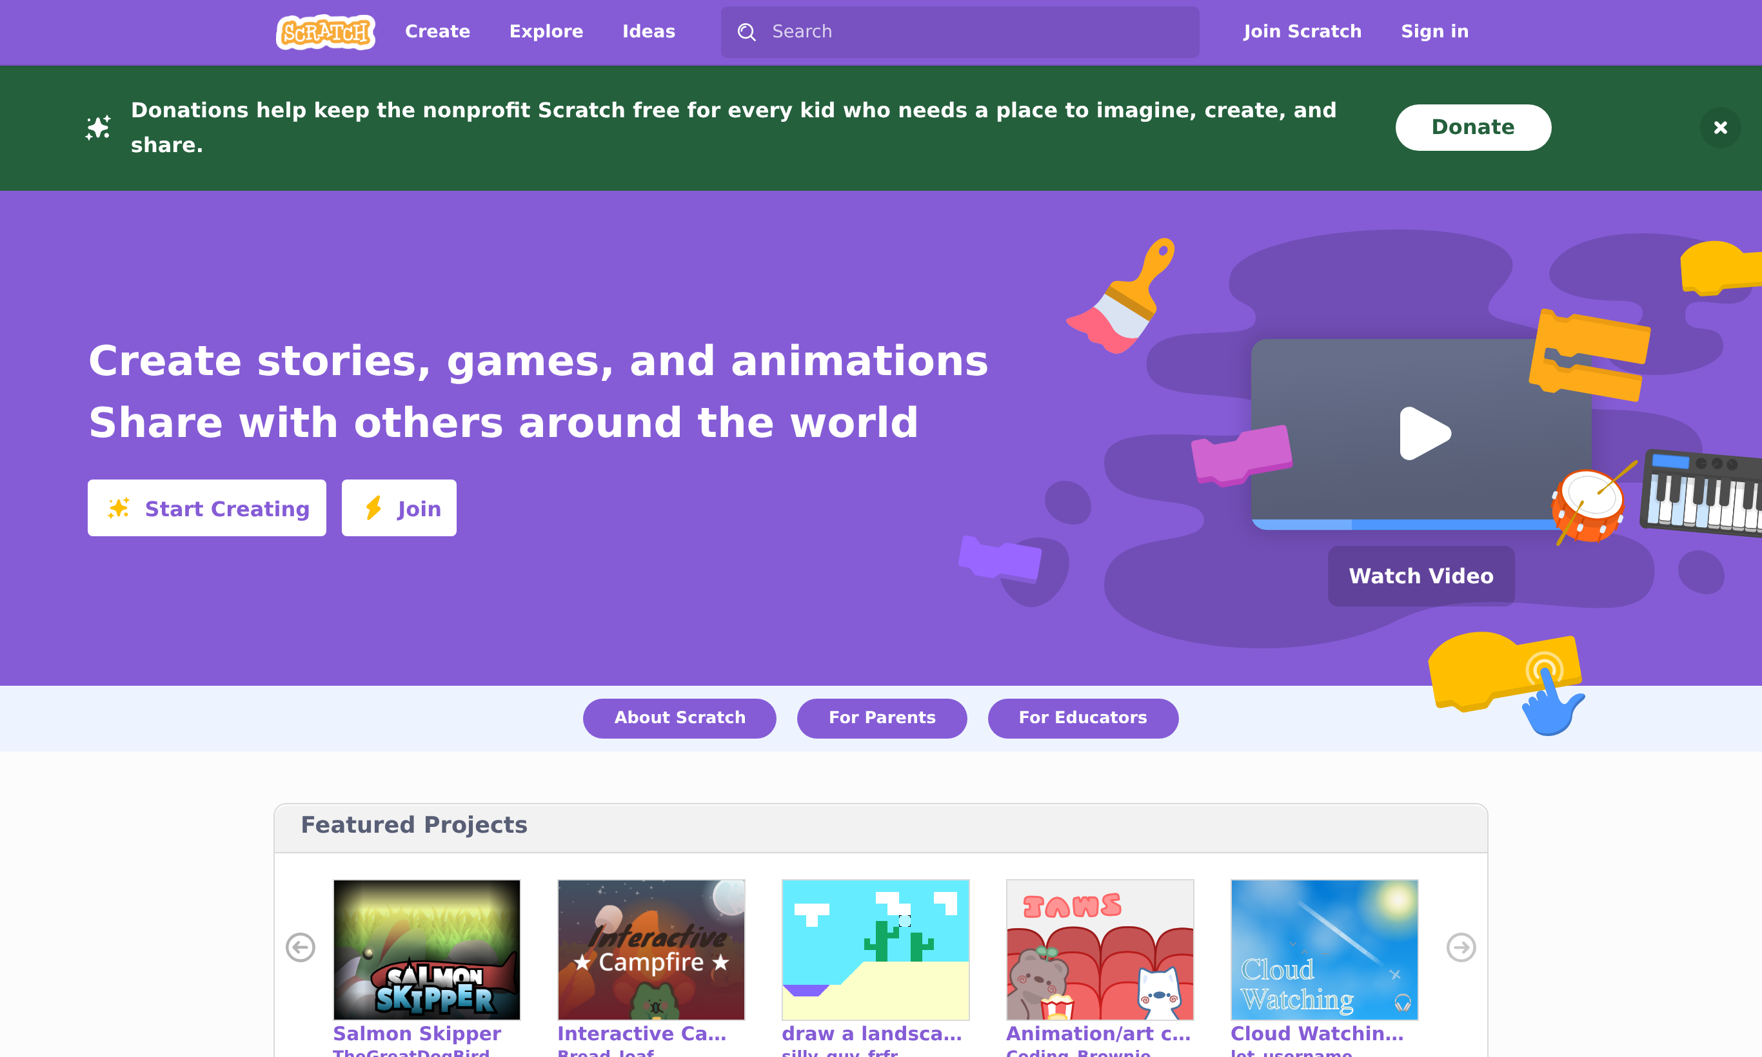Open the Sign in menu
Image resolution: width=1762 pixels, height=1057 pixels.
(1434, 32)
